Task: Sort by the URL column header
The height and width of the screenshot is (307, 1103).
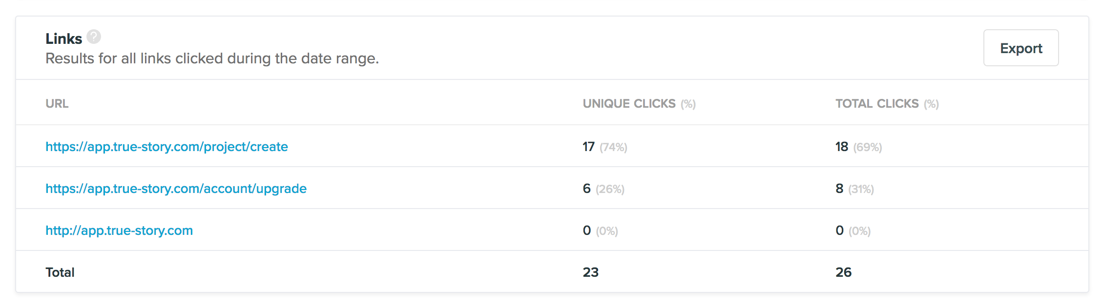Action: [x=57, y=103]
